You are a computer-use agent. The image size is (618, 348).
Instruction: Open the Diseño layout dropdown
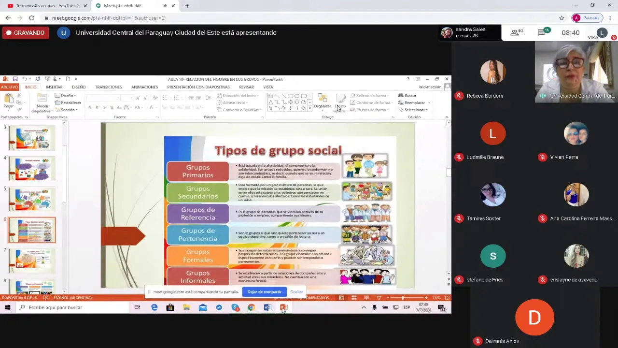[65, 95]
